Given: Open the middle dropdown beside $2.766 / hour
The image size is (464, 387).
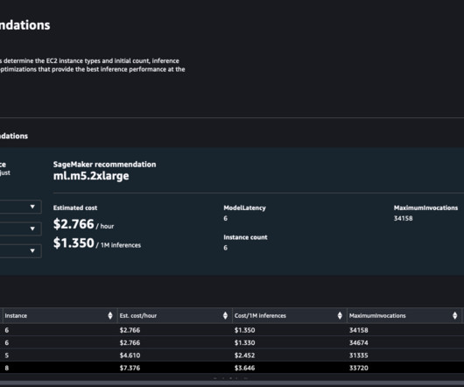Looking at the screenshot, I should tap(21, 229).
